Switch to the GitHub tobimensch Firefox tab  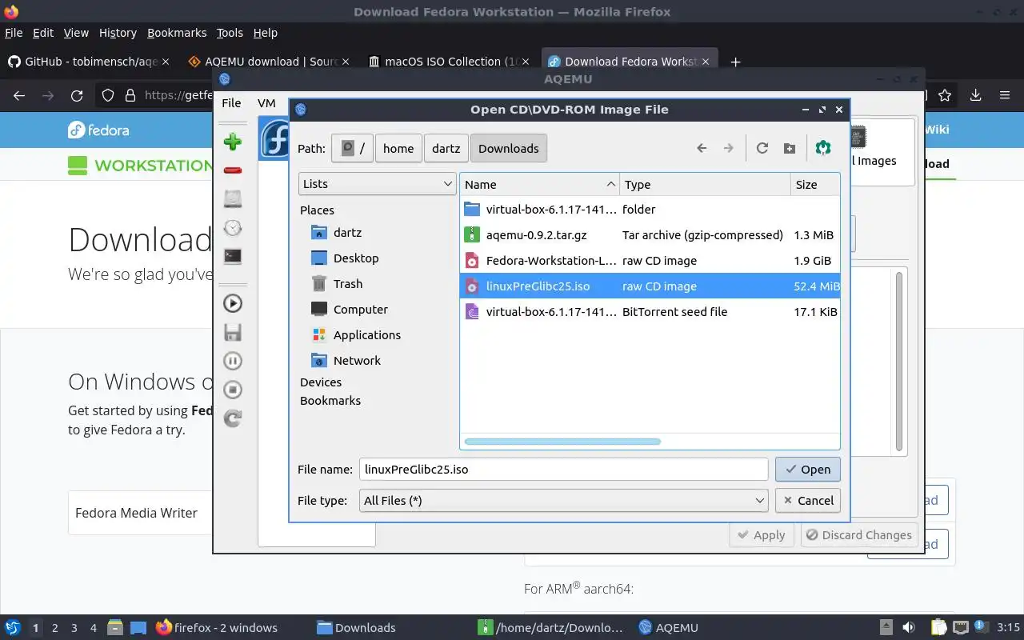[88, 62]
